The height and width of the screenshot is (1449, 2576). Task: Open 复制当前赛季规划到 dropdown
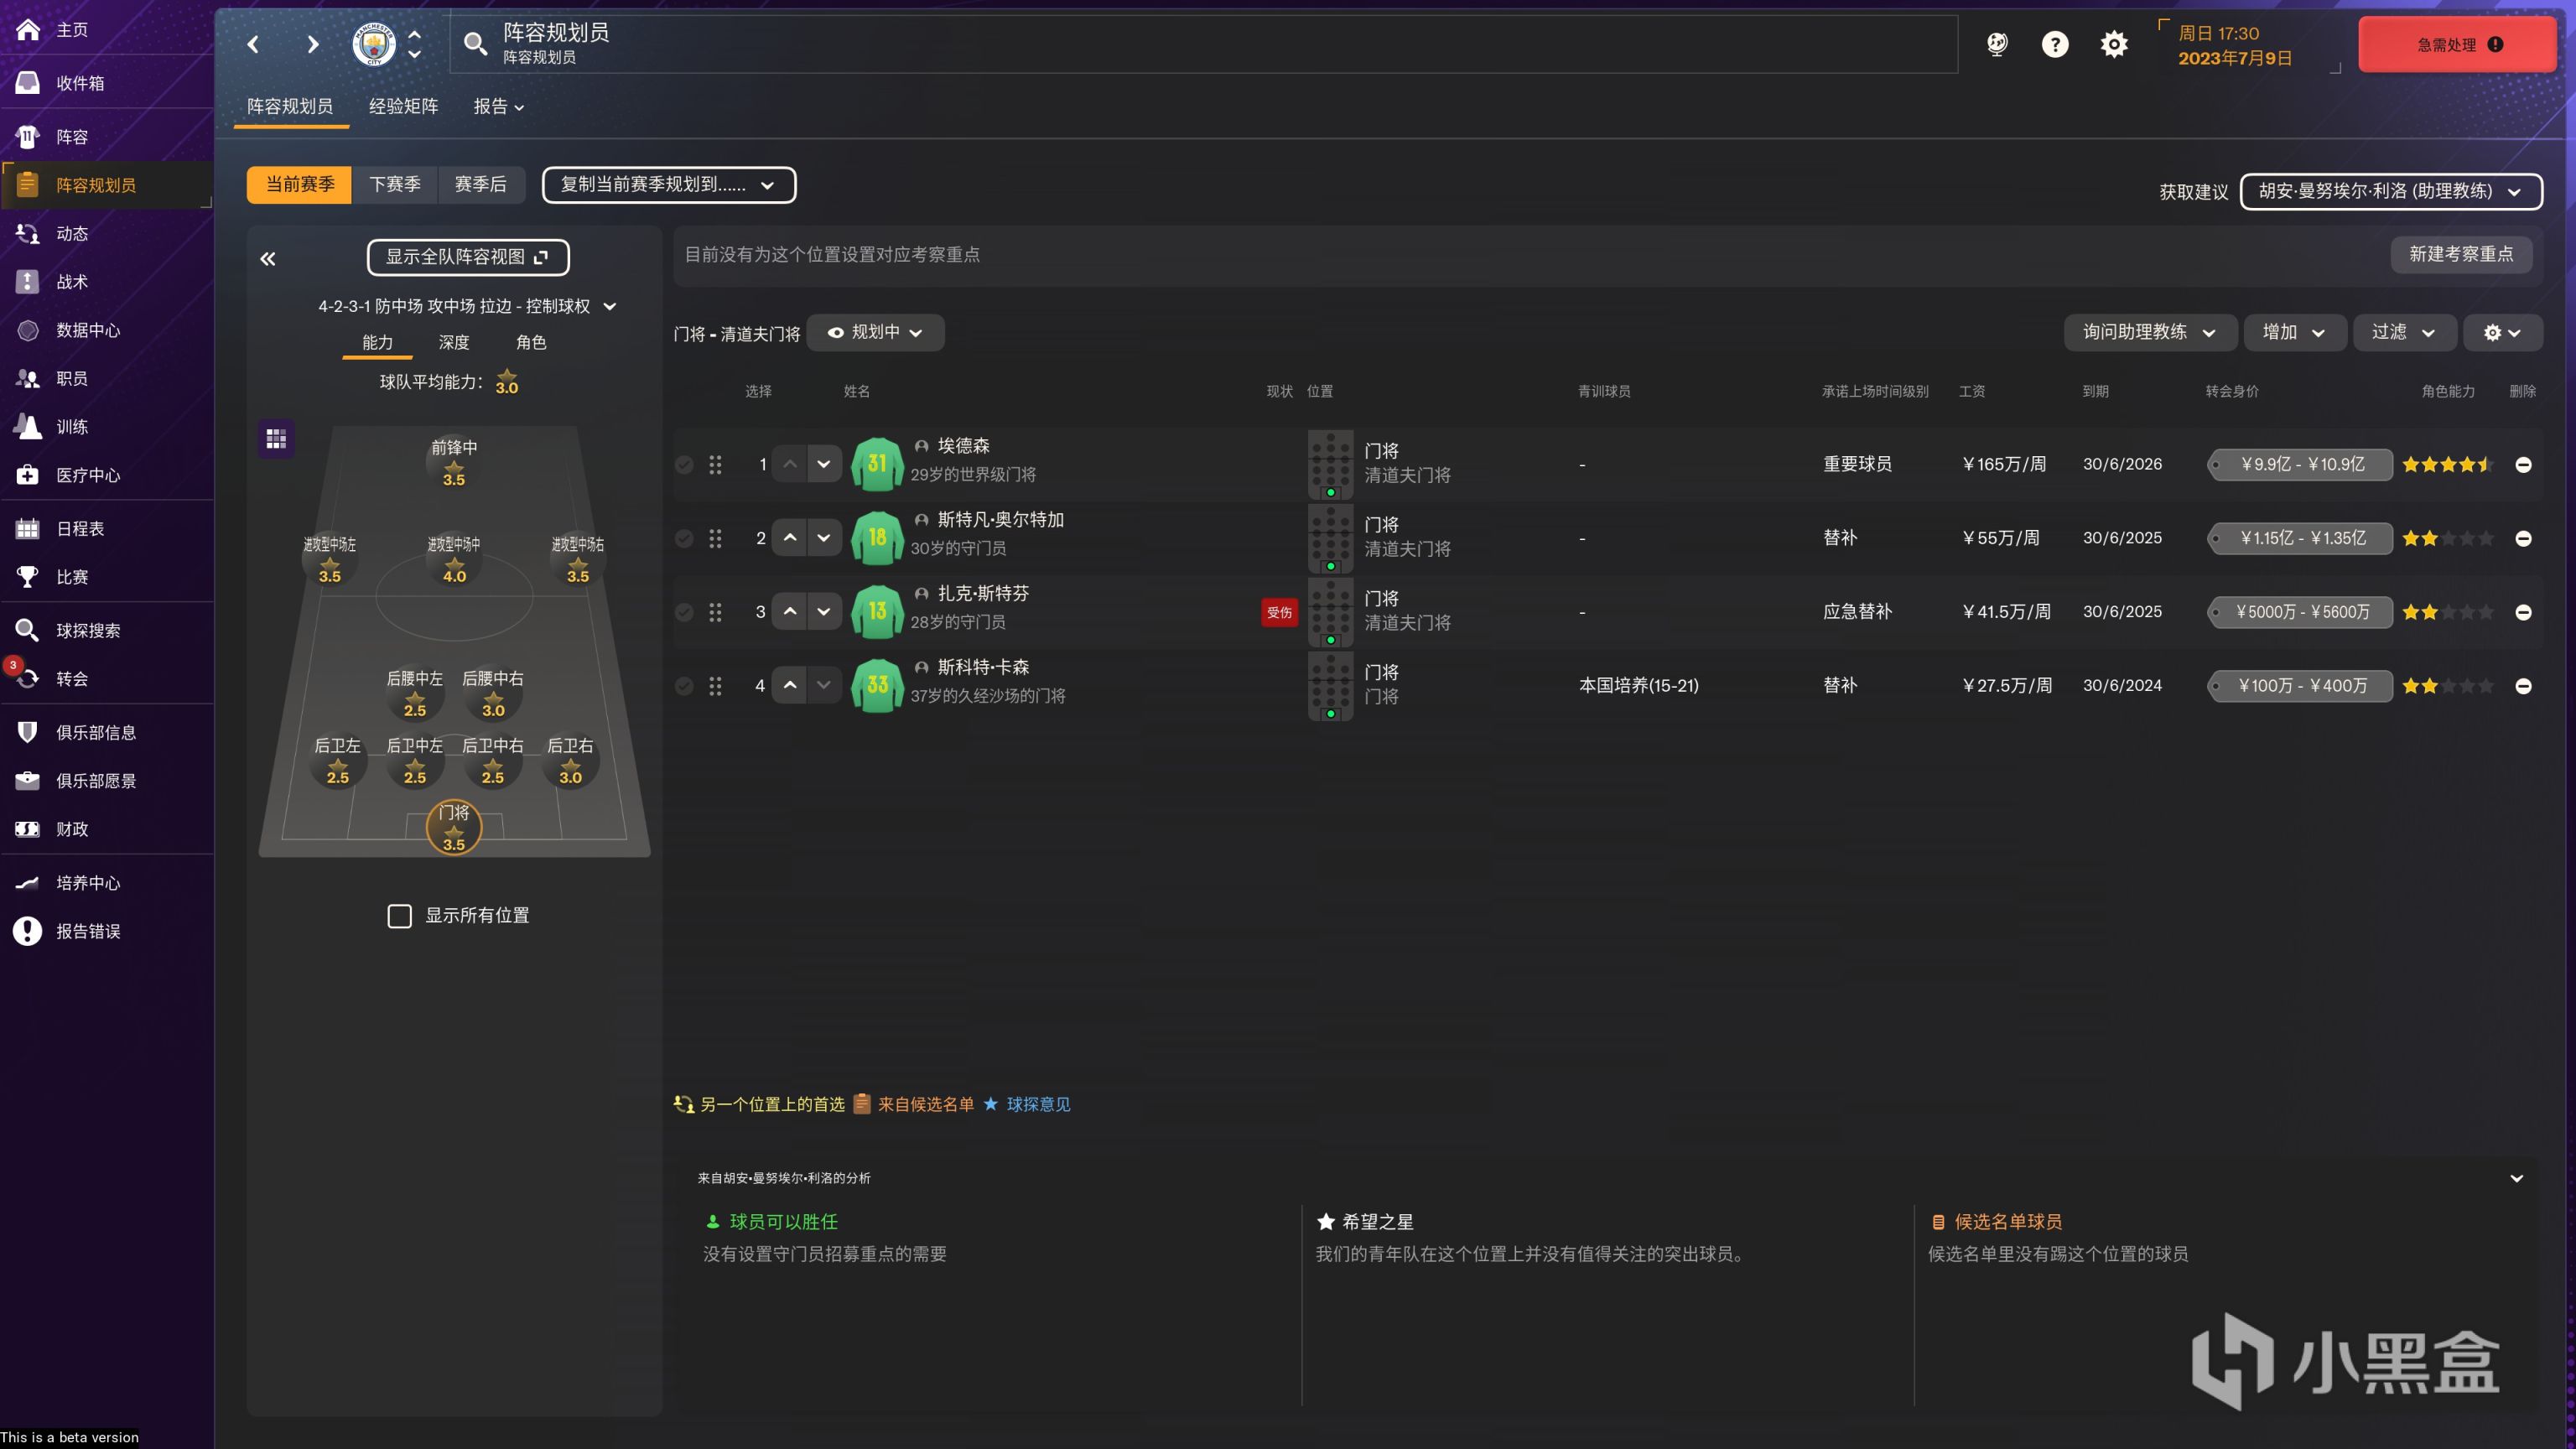[669, 185]
